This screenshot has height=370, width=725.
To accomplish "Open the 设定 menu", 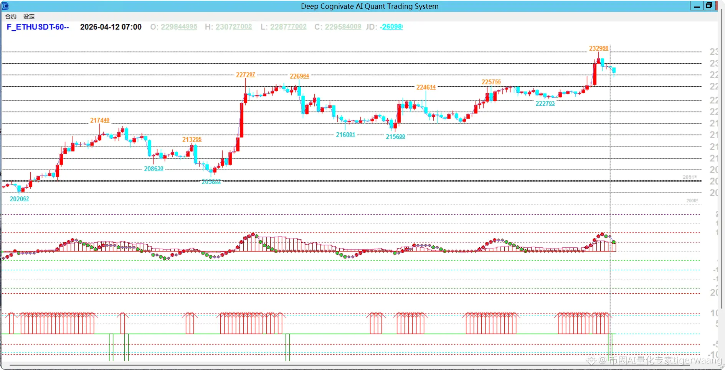I will [x=29, y=16].
